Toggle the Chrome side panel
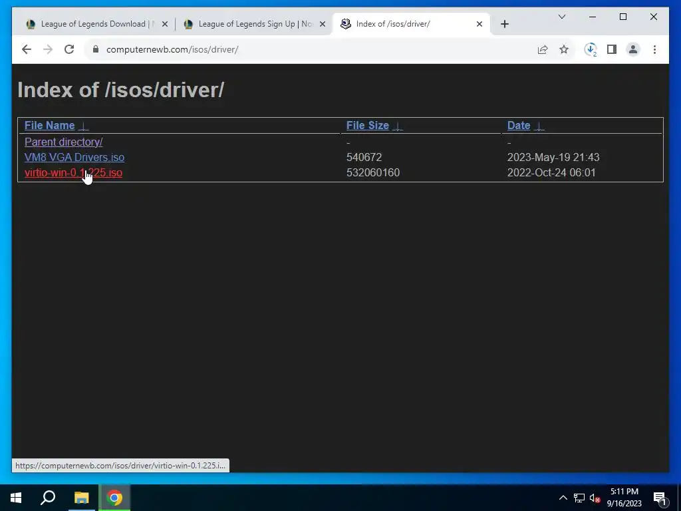Viewport: 681px width, 511px height. [x=612, y=49]
